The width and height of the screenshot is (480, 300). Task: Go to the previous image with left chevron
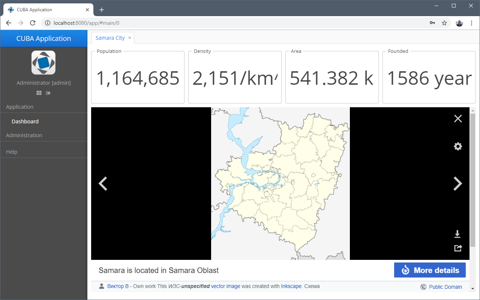(x=103, y=184)
